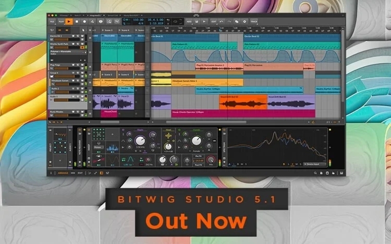Viewport: 391px width, 244px height.
Task: Open the ADD menu
Action: coord(189,21)
